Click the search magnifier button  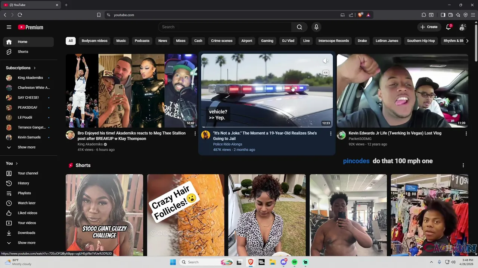pos(299,27)
